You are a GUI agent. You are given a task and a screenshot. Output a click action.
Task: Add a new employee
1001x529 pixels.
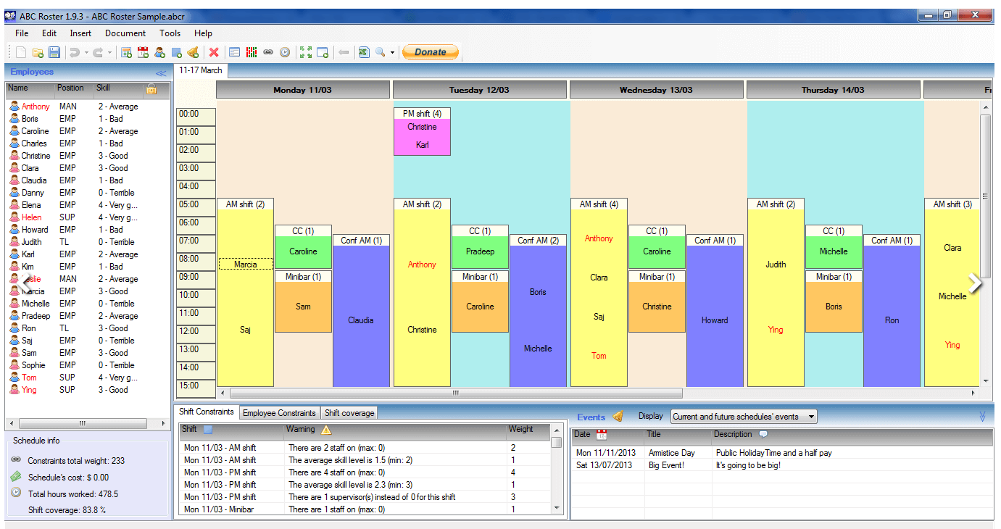[159, 52]
